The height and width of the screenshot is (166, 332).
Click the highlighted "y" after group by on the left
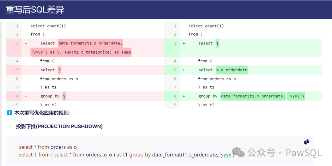pos(64,96)
